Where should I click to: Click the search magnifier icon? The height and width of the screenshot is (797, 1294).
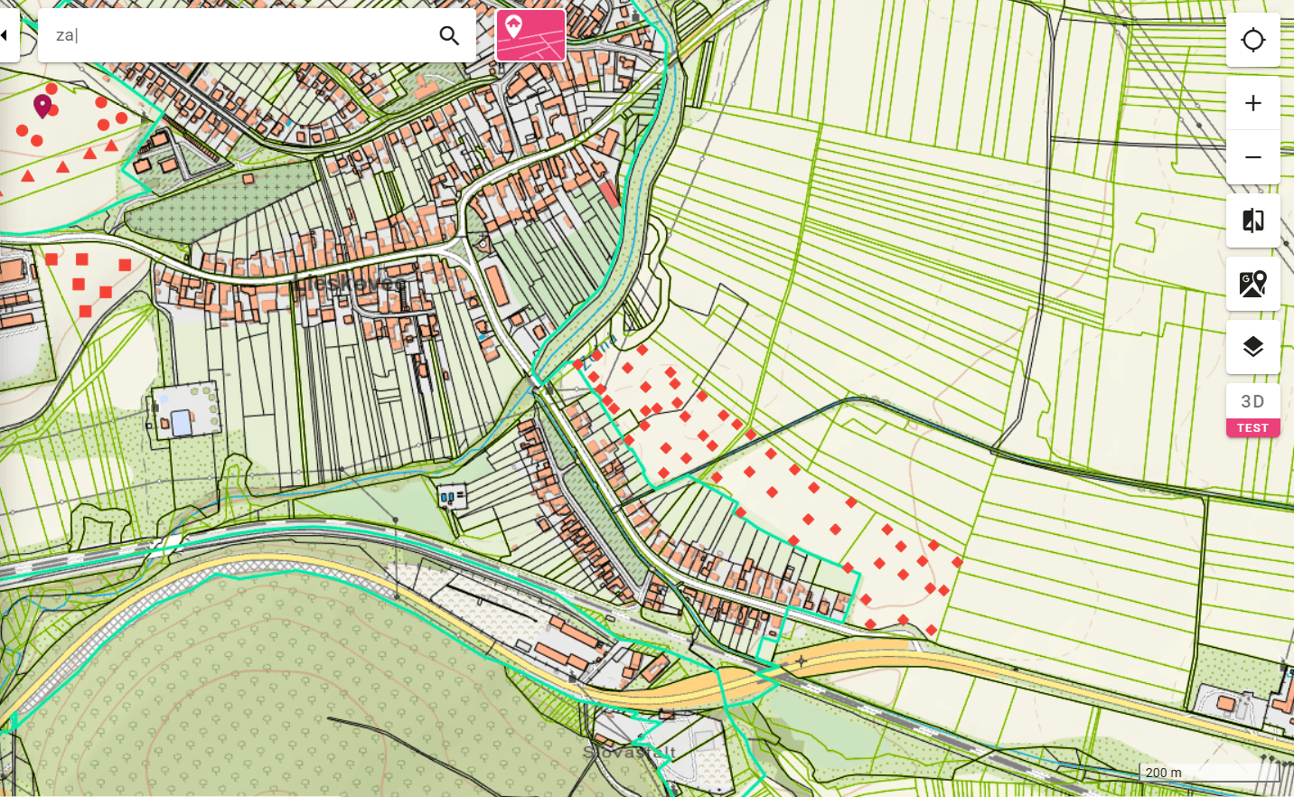tap(449, 35)
